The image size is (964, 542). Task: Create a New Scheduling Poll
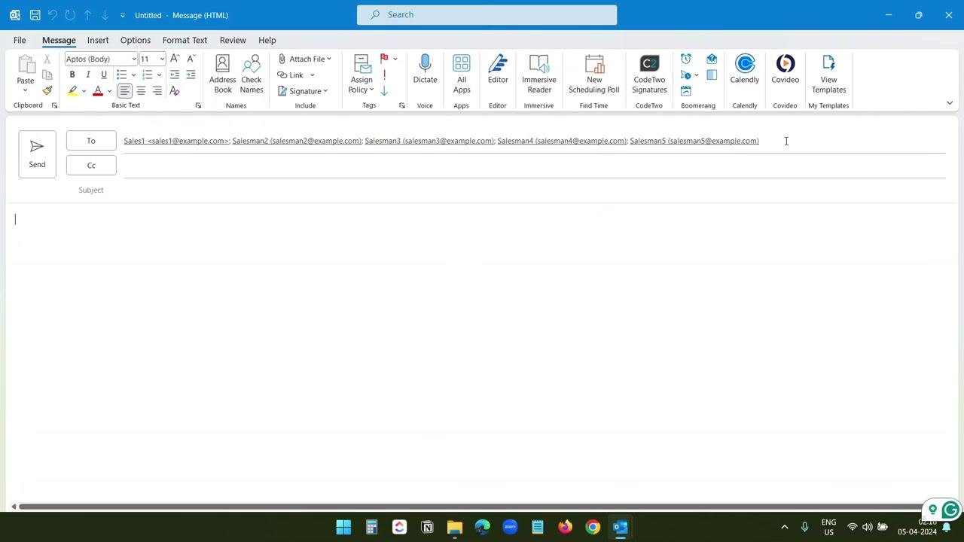click(x=594, y=74)
